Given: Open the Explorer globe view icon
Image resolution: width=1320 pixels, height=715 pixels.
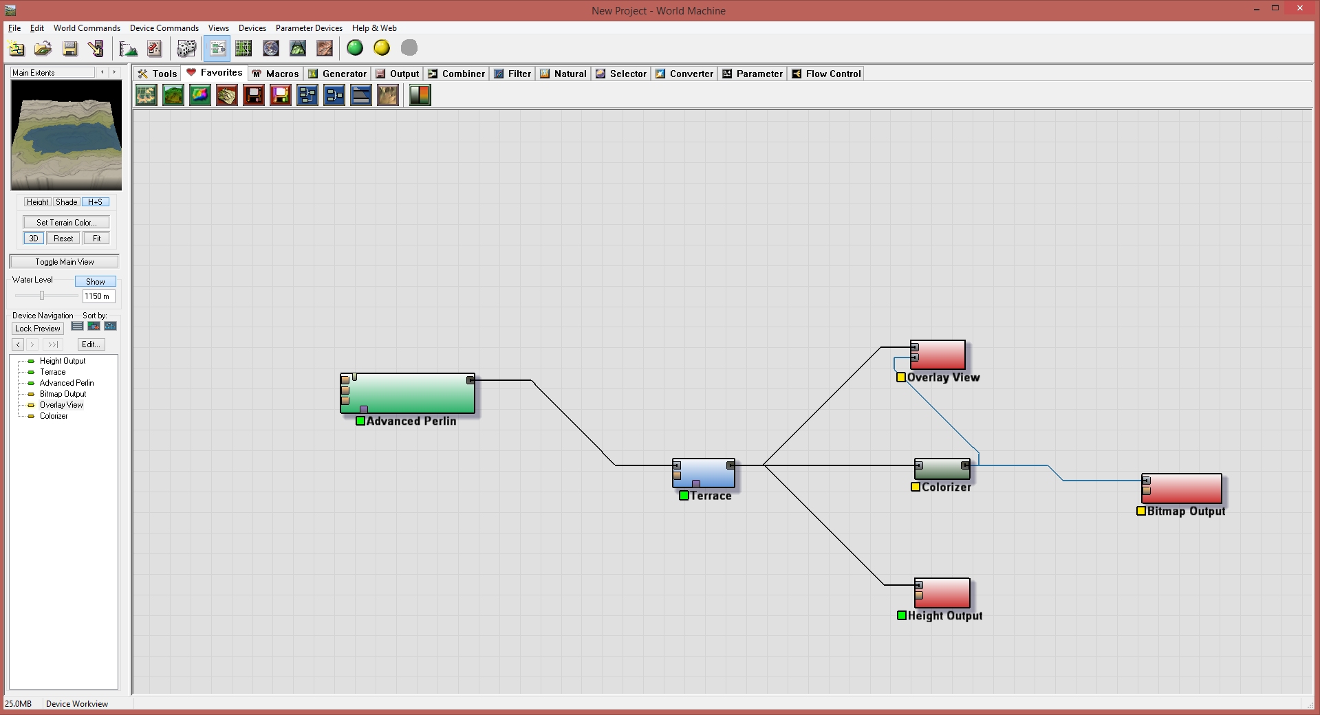Looking at the screenshot, I should 271,48.
